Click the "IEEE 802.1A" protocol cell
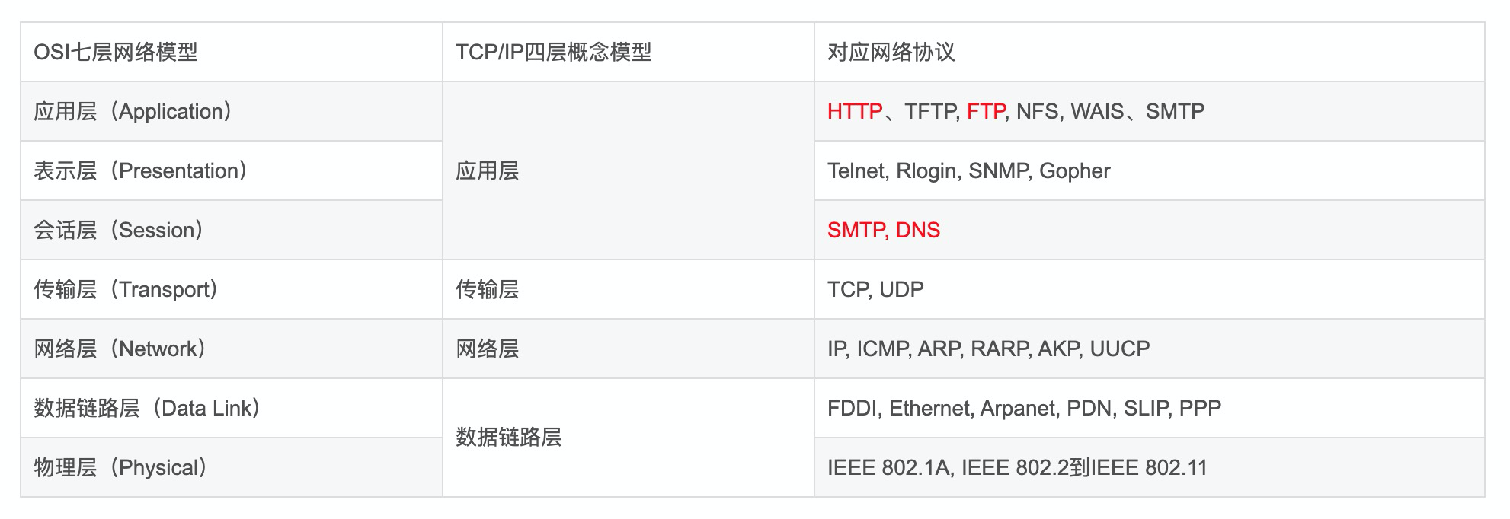This screenshot has height=519, width=1510. pyautogui.click(x=1017, y=467)
